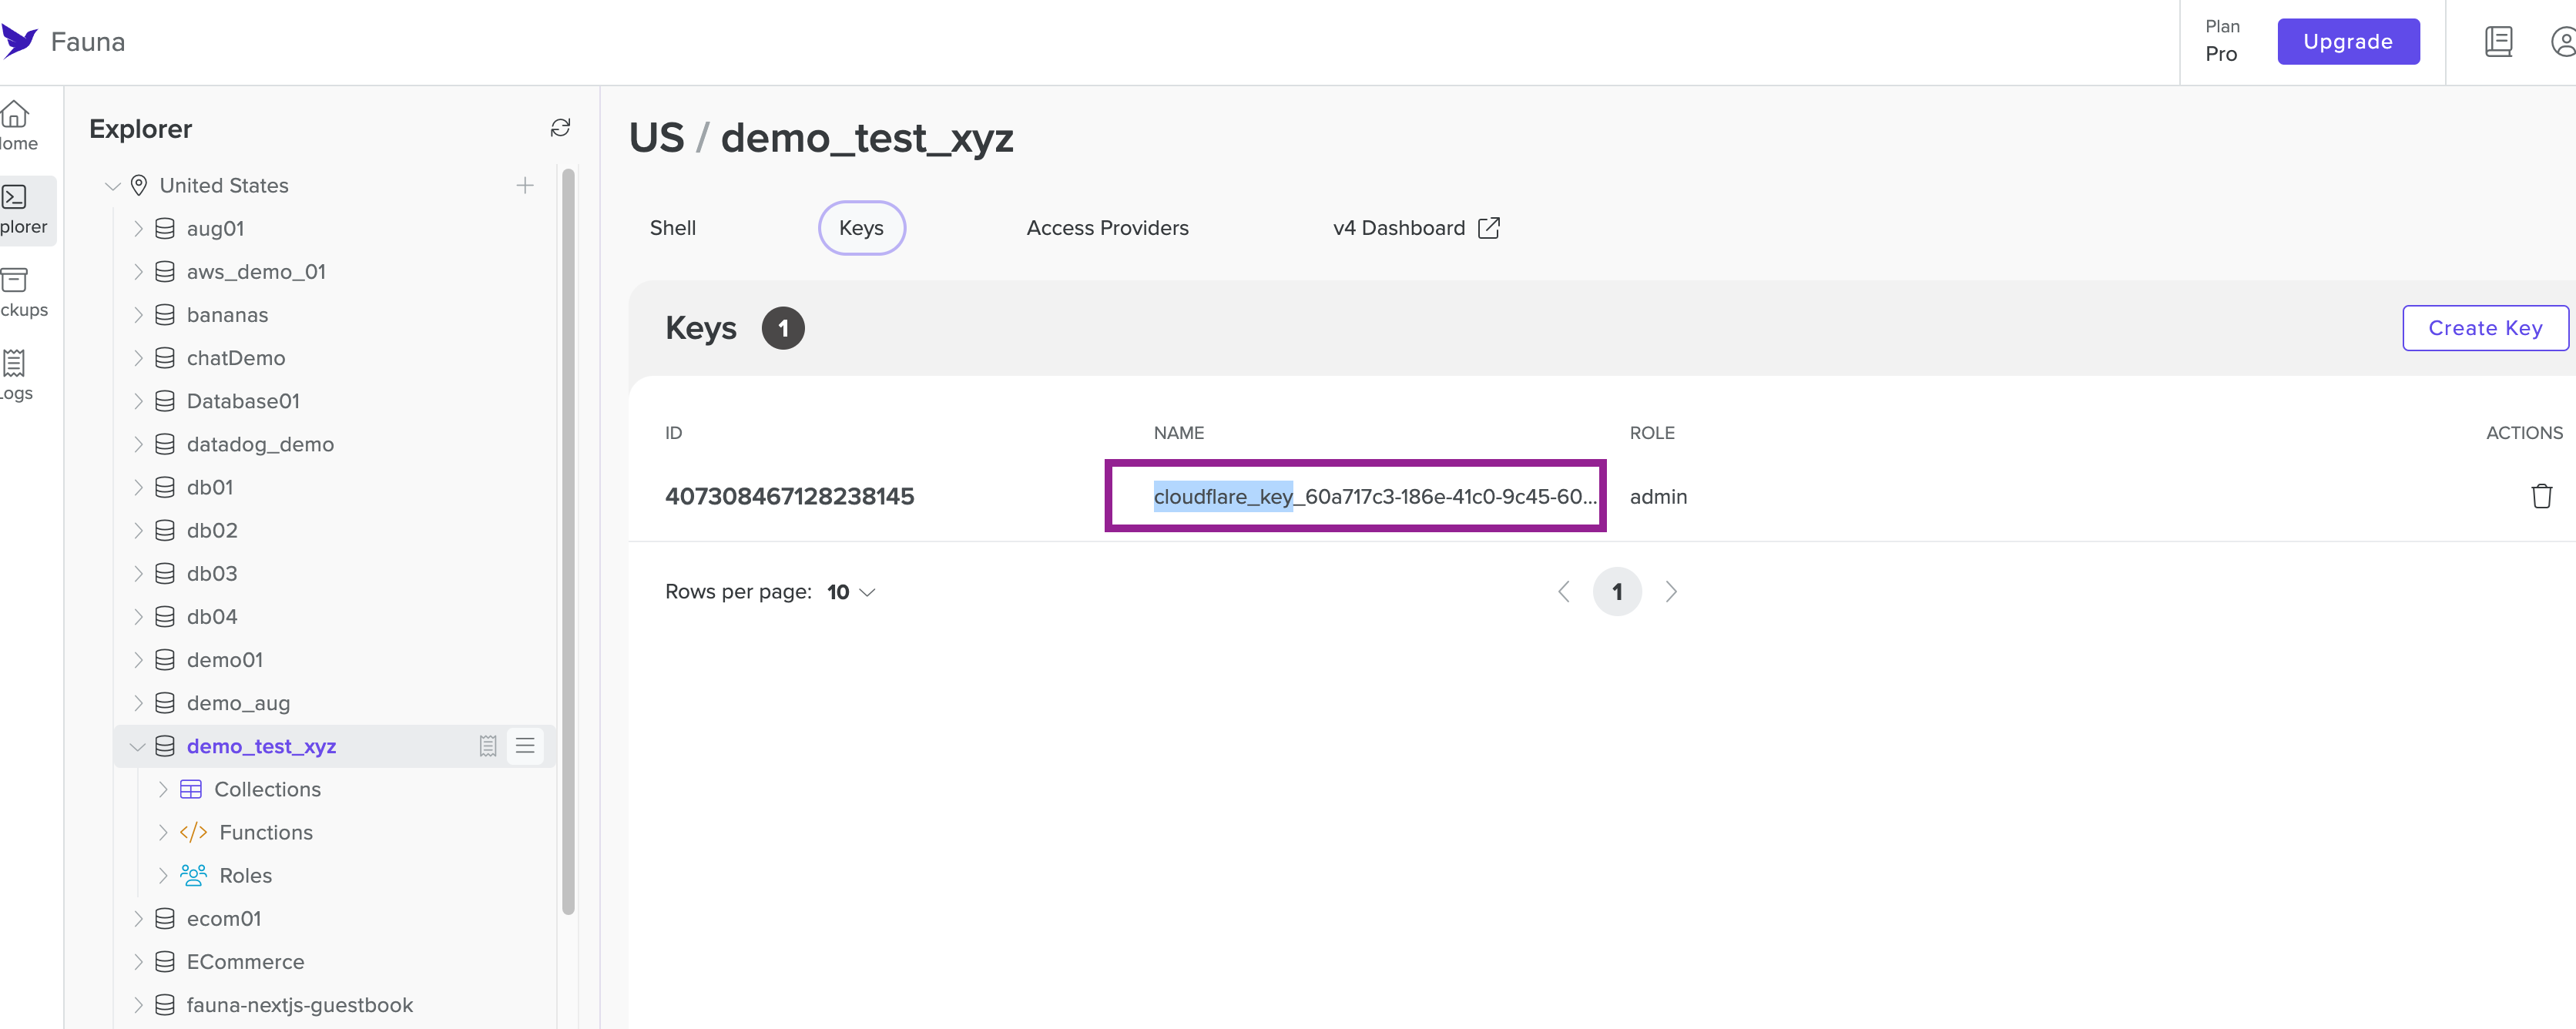This screenshot has width=2576, height=1029.
Task: Click the grid/table view icon for demo_test_xyz
Action: (488, 745)
